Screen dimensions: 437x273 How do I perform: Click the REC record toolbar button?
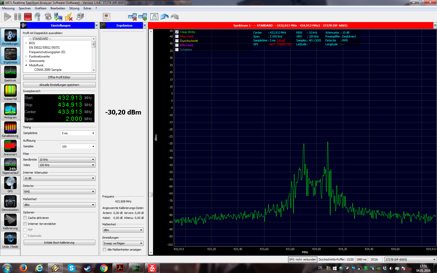(x=106, y=17)
